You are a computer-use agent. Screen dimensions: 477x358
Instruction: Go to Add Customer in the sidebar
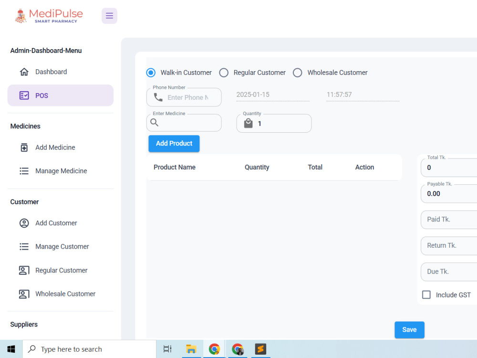point(61,223)
